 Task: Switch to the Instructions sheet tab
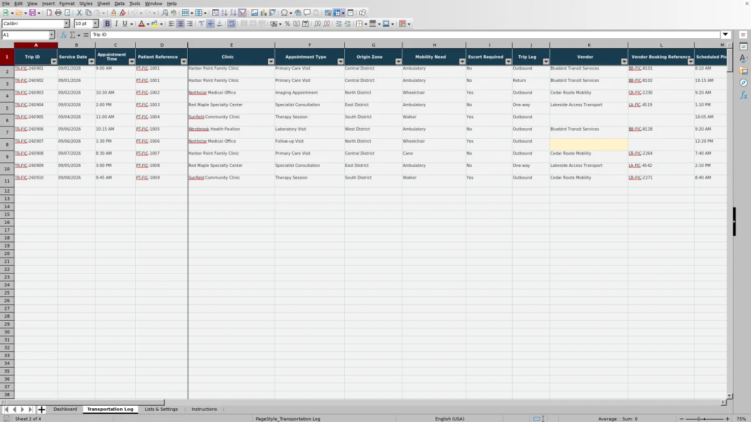pos(204,409)
